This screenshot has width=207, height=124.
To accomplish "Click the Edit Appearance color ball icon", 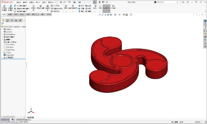I will [x=124, y=15].
